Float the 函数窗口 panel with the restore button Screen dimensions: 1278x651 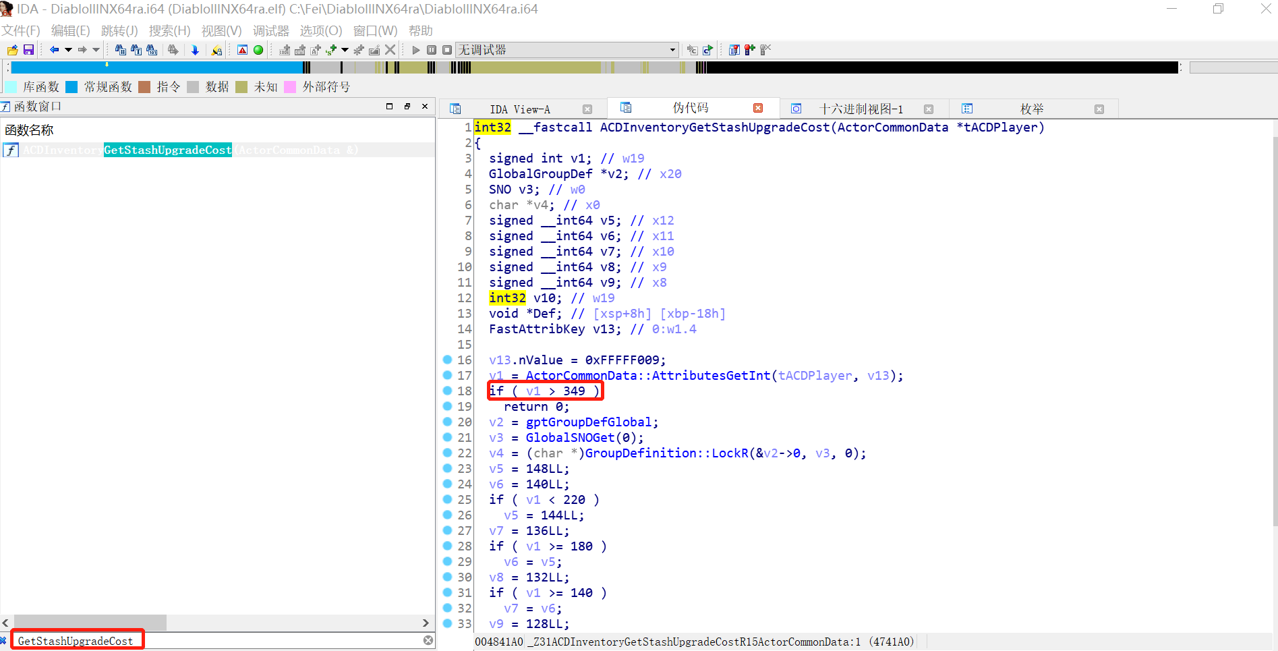[x=407, y=106]
